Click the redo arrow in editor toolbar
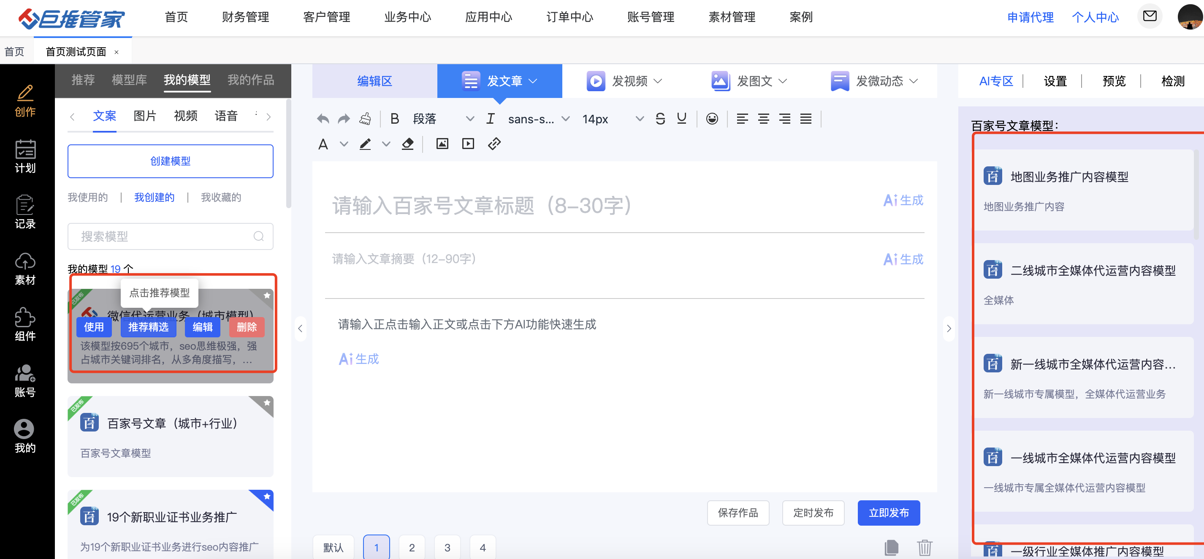 [x=344, y=119]
